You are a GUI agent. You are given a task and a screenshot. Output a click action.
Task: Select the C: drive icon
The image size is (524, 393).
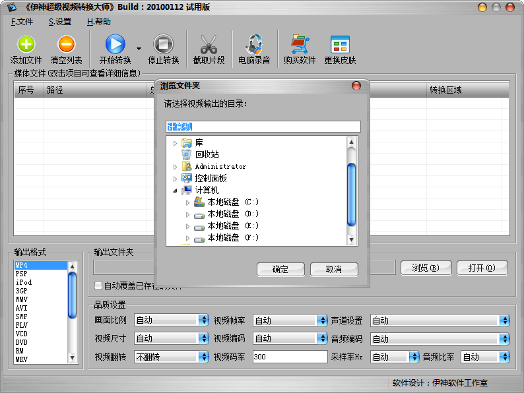[199, 202]
